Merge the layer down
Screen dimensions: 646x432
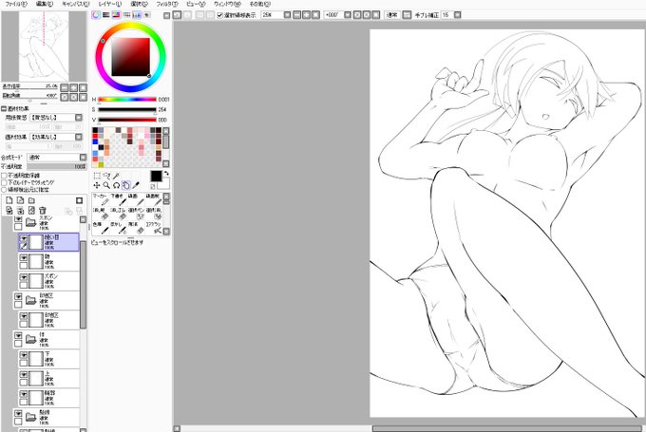[x=20, y=211]
